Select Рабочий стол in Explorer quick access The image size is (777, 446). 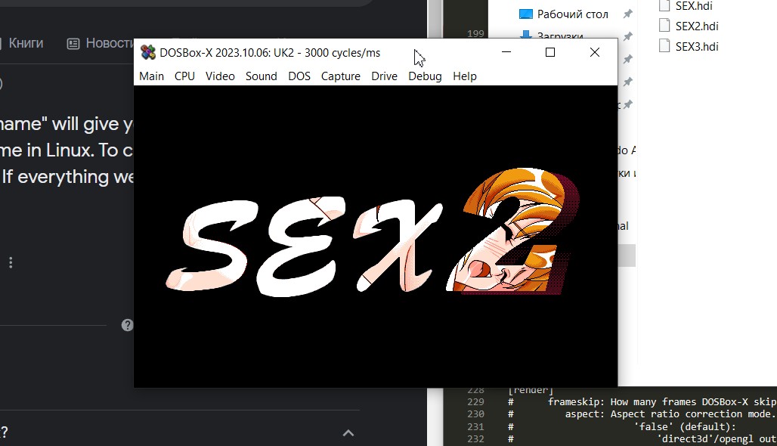click(x=572, y=14)
